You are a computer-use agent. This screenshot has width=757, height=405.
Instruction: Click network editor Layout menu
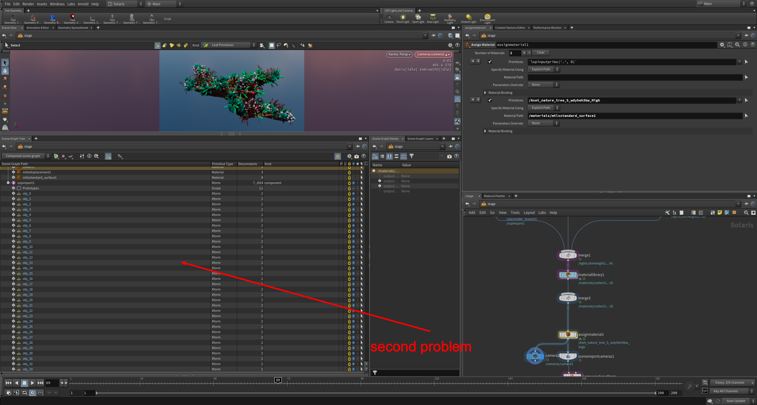[x=529, y=213]
